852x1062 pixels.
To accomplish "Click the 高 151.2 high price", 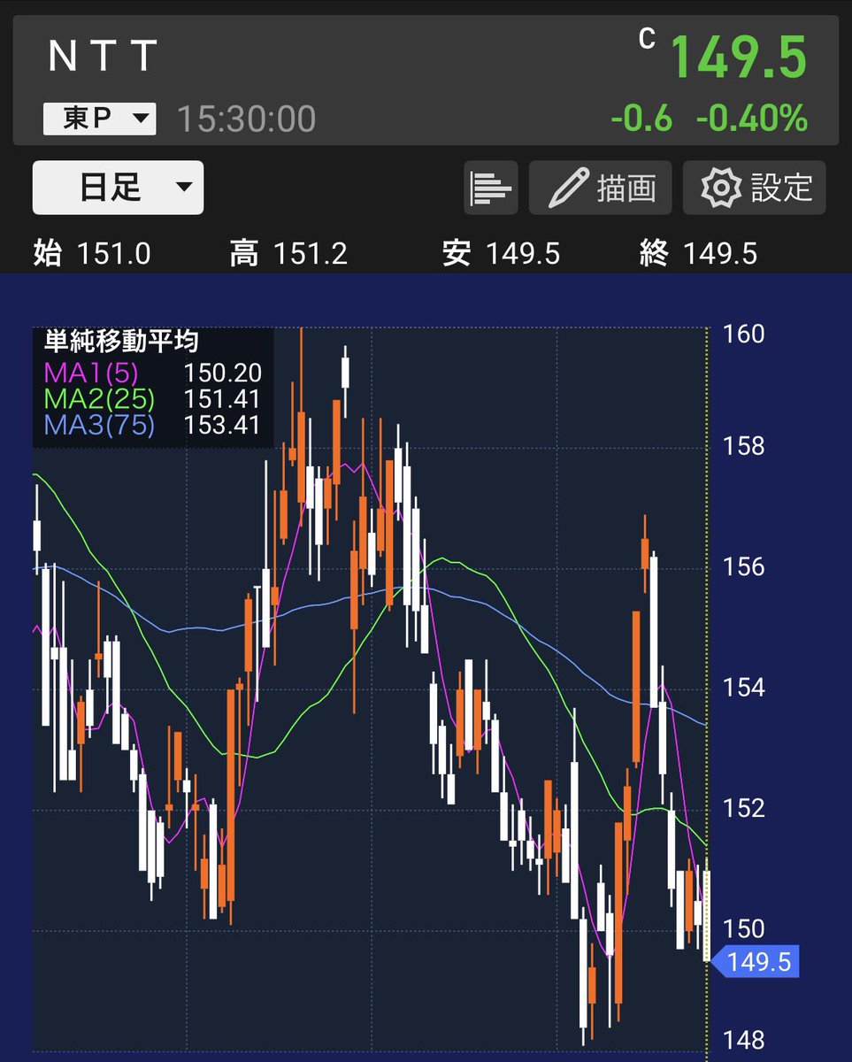I will click(288, 255).
